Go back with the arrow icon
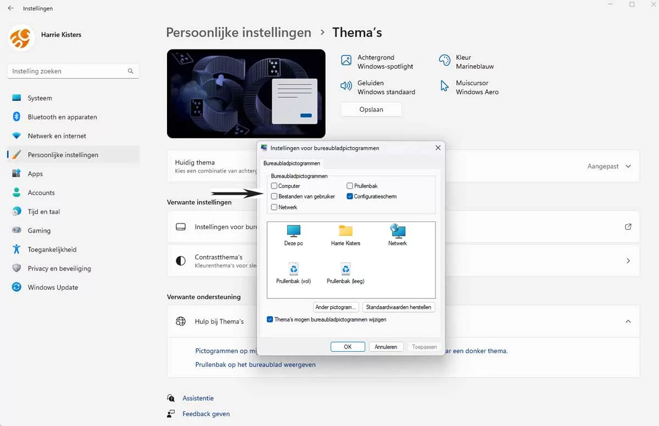Viewport: 659px width, 426px height. 10,8
